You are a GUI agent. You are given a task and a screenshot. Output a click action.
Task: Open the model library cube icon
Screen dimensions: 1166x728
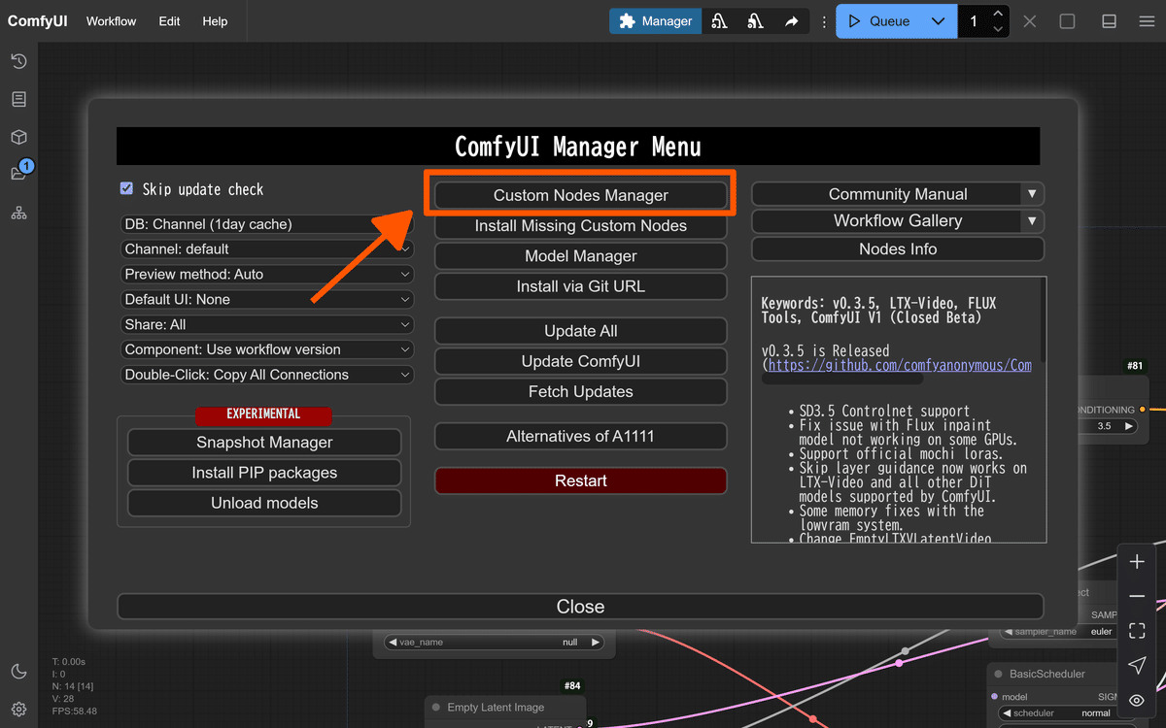(x=18, y=138)
